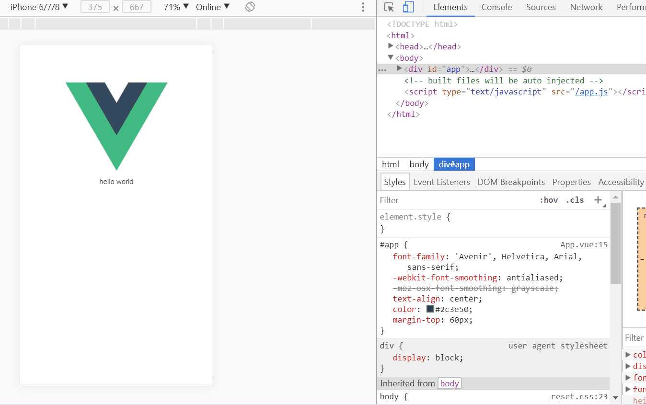Screen dimensions: 646x405
Task: Open the 71% zoom dropdown
Action: pyautogui.click(x=176, y=7)
